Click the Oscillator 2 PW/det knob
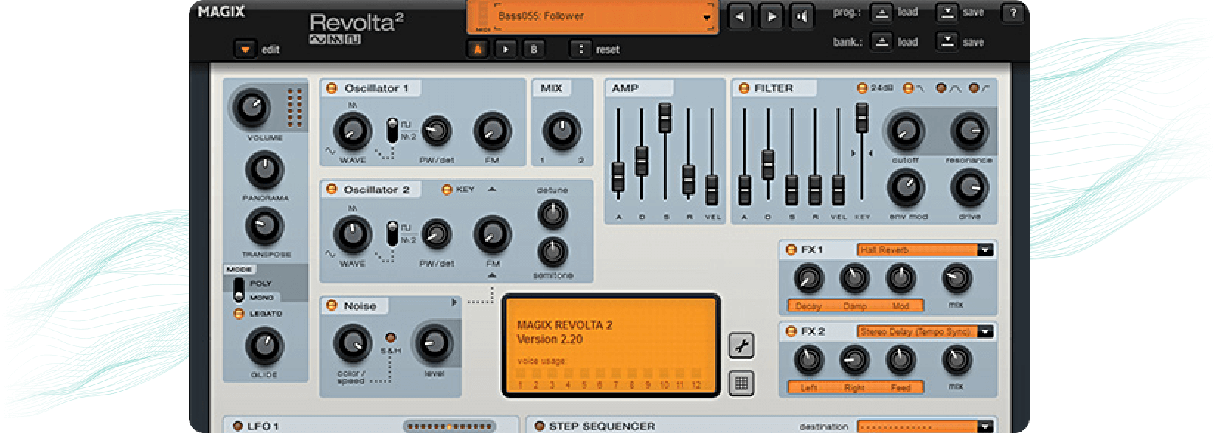 [436, 234]
